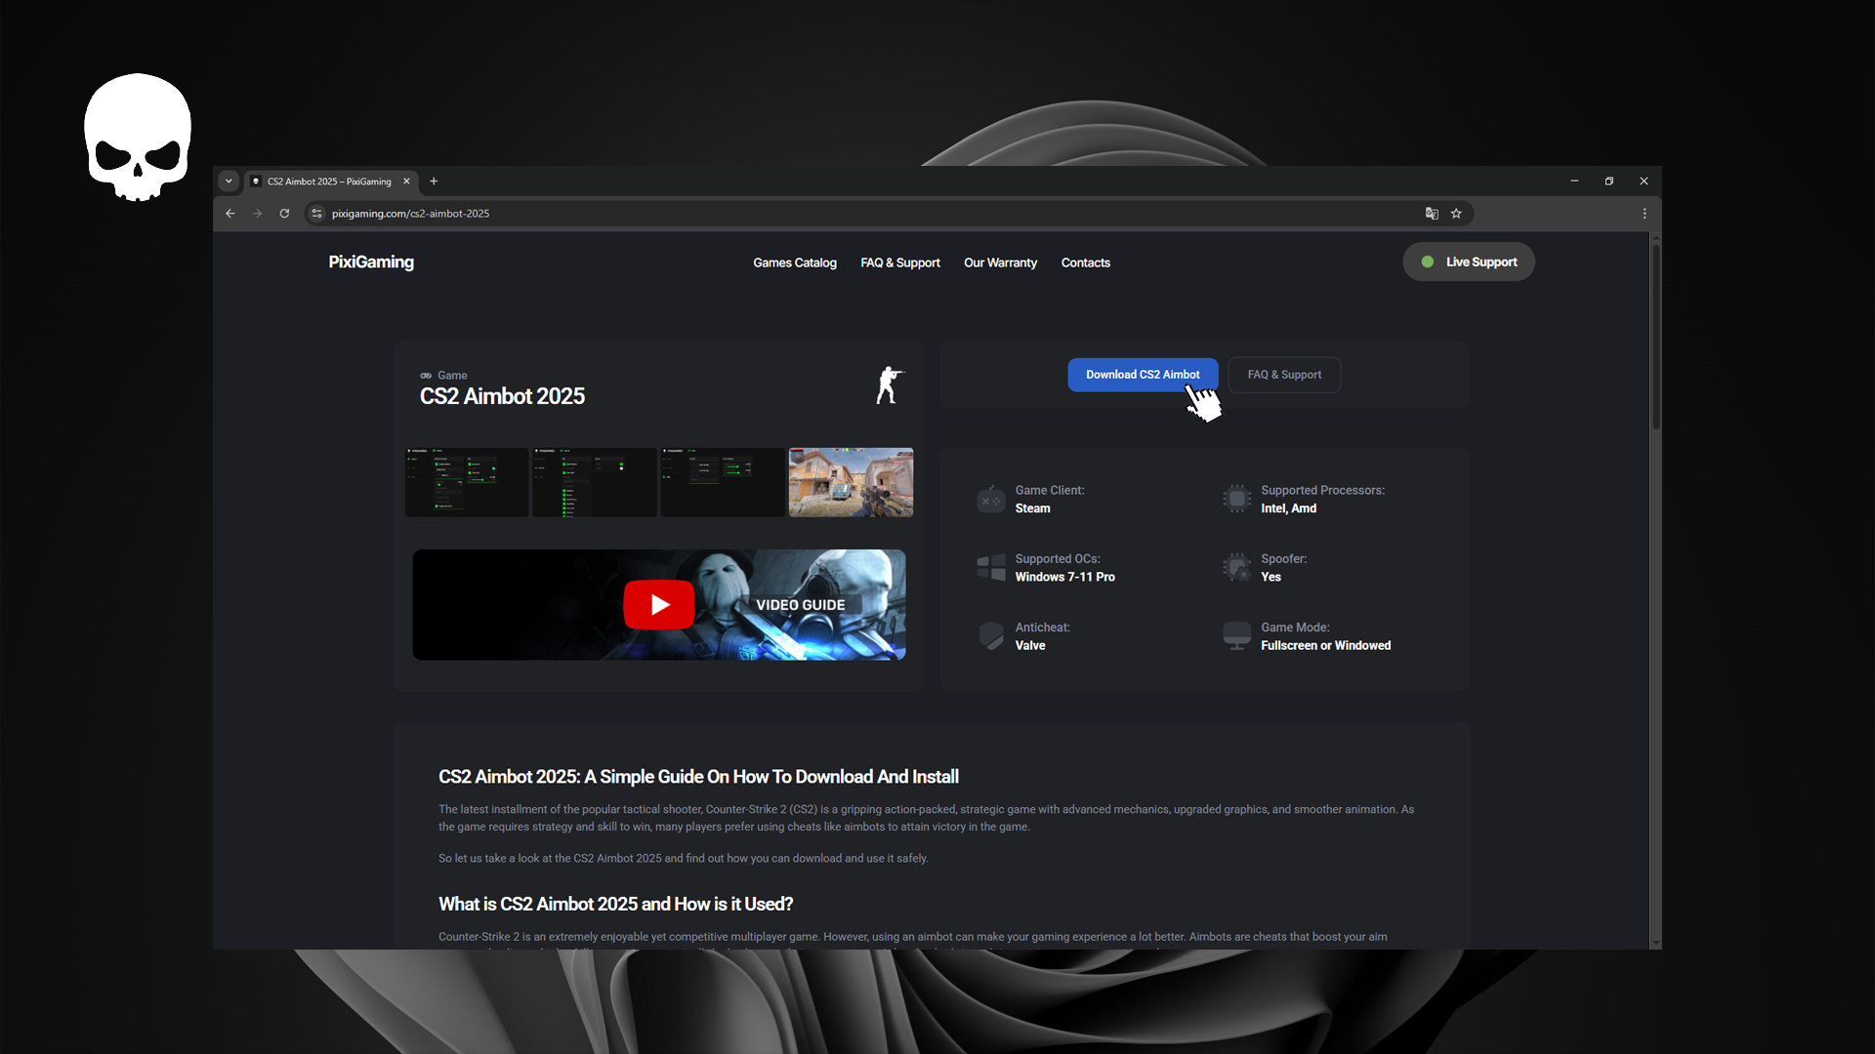This screenshot has width=1875, height=1054.
Task: Click the Game Mode monitor icon
Action: coord(1236,635)
